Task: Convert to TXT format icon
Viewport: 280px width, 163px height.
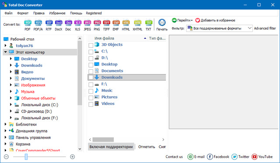Action: tap(148, 23)
